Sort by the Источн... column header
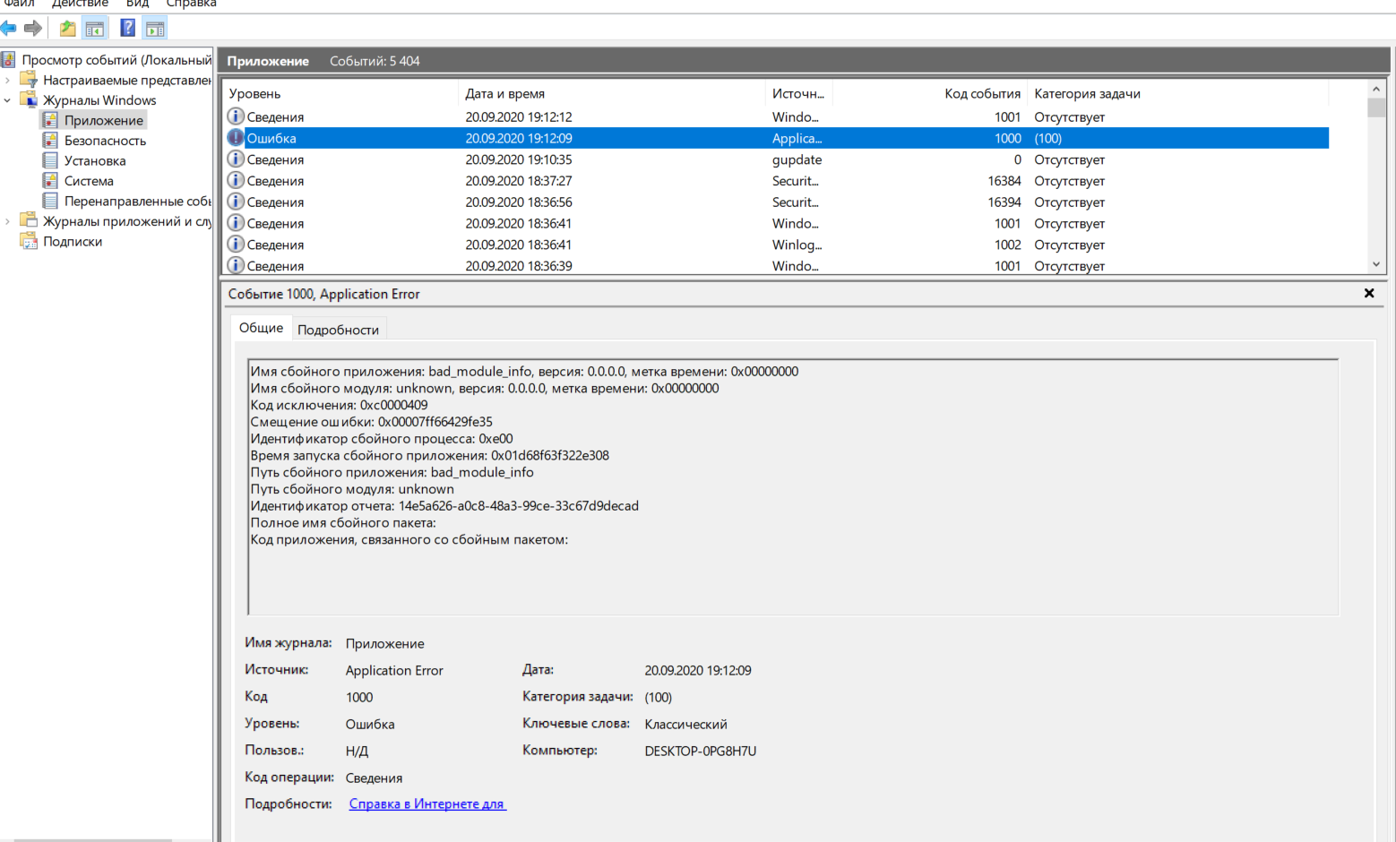Screen dimensions: 1396x842 pos(798,93)
